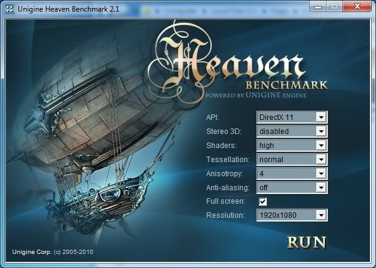Open the API dropdown showing DirectX 11
Viewport: 376px width, 268px height.
click(292, 117)
